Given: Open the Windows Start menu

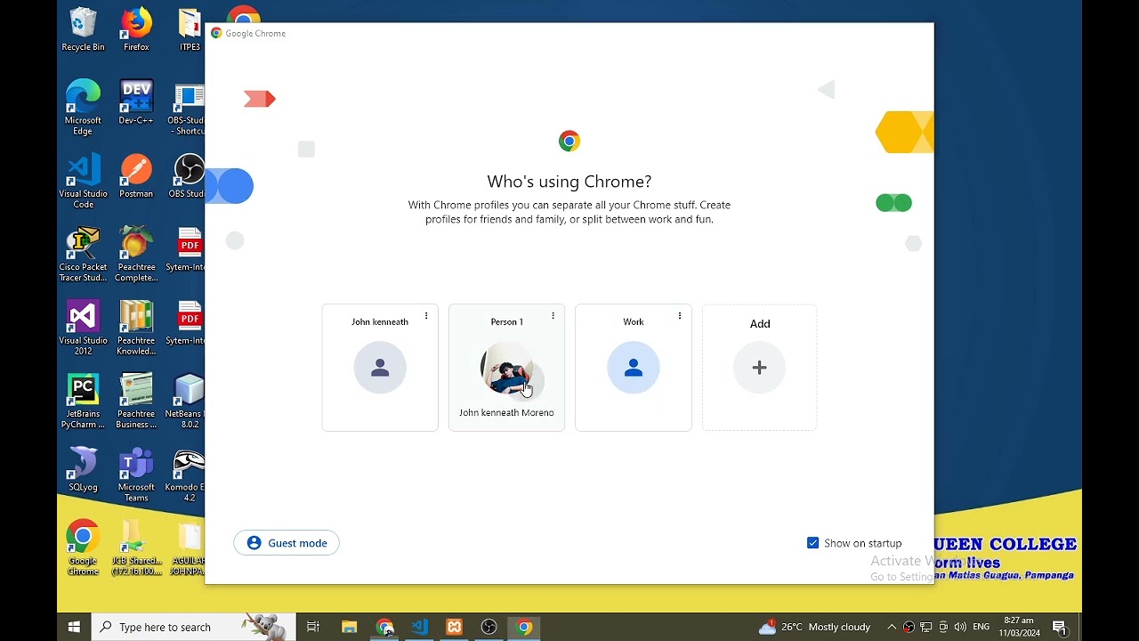Looking at the screenshot, I should pos(74,627).
